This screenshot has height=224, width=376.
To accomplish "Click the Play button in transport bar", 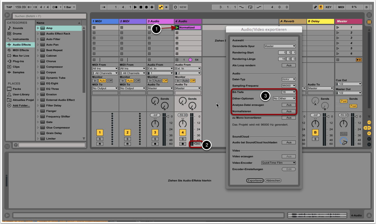I will point(136,7).
